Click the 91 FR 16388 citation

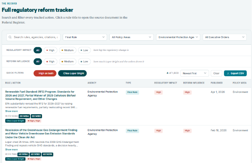click(11, 116)
